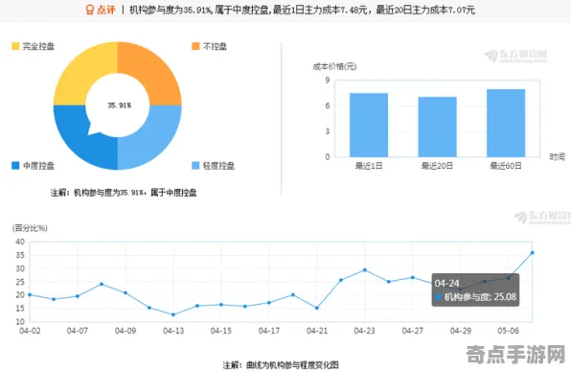Click the 点评 lightbulb icon

pos(90,10)
